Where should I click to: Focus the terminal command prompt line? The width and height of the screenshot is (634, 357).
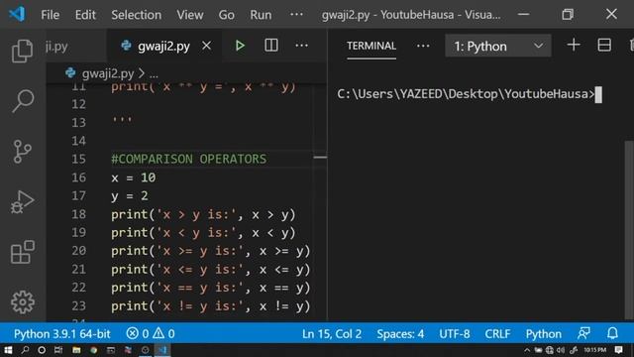pyautogui.click(x=469, y=94)
